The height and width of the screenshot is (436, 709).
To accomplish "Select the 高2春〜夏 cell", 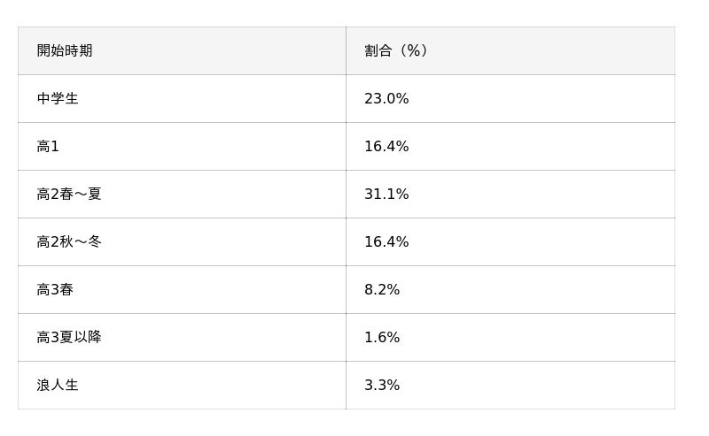I will pyautogui.click(x=69, y=195).
